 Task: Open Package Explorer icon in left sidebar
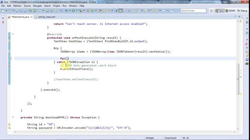pyautogui.click(x=3, y=22)
